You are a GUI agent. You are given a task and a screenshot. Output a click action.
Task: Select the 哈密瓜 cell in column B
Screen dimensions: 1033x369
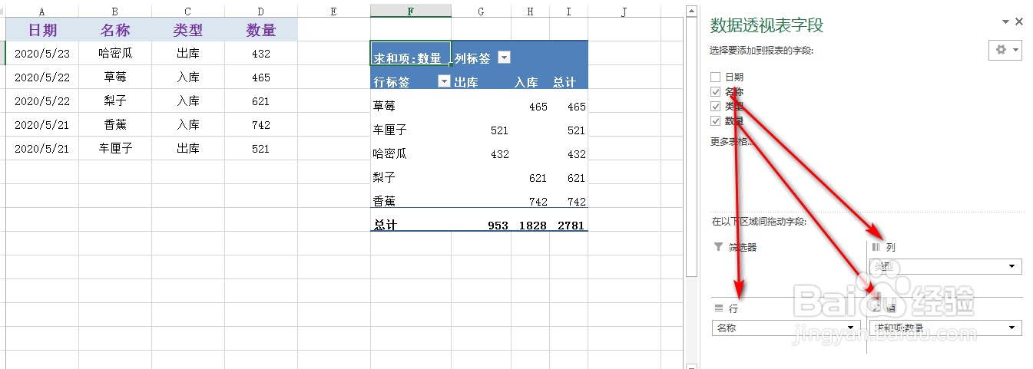coord(114,54)
